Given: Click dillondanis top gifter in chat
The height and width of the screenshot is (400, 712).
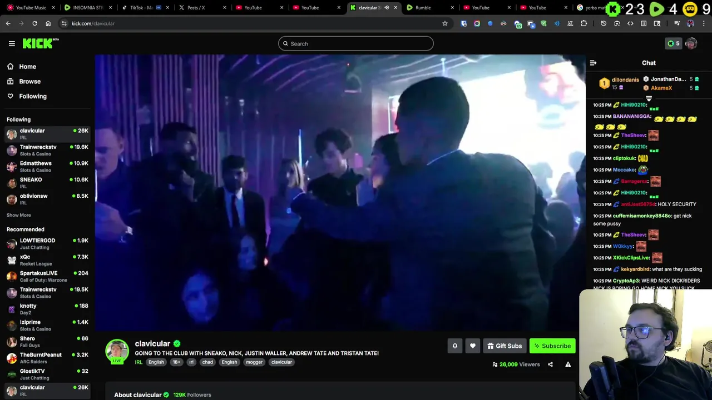Looking at the screenshot, I should [x=625, y=80].
